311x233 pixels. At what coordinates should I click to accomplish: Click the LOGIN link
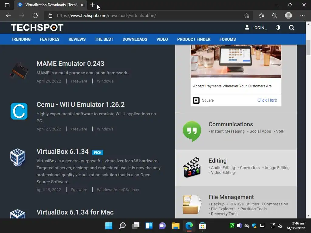click(x=256, y=28)
